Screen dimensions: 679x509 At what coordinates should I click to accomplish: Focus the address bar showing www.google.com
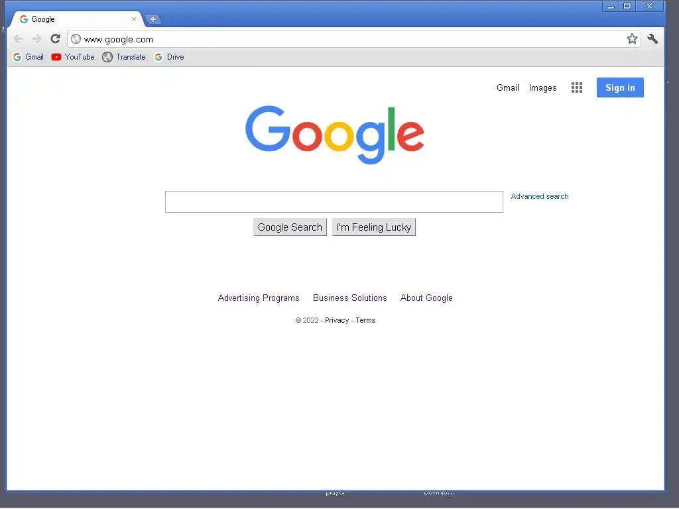click(x=353, y=39)
